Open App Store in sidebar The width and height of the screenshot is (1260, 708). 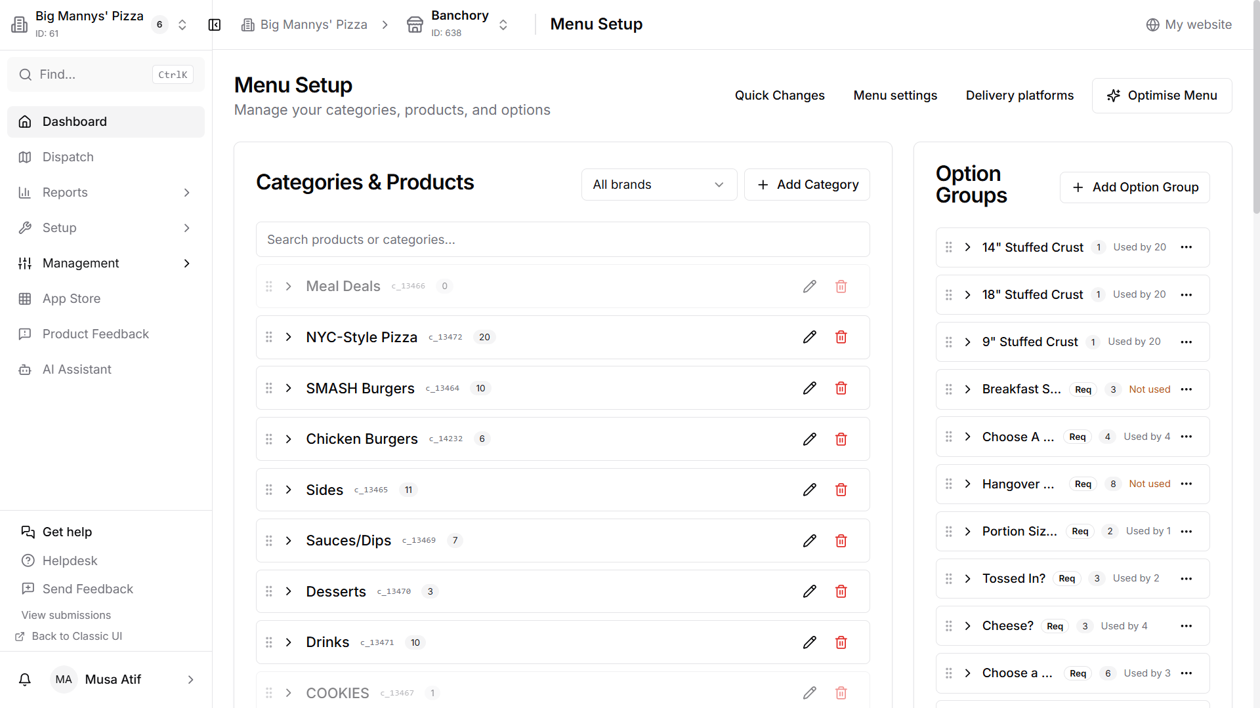(106, 299)
